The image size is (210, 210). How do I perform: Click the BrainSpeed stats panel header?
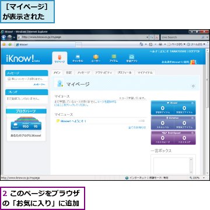coord(173,133)
